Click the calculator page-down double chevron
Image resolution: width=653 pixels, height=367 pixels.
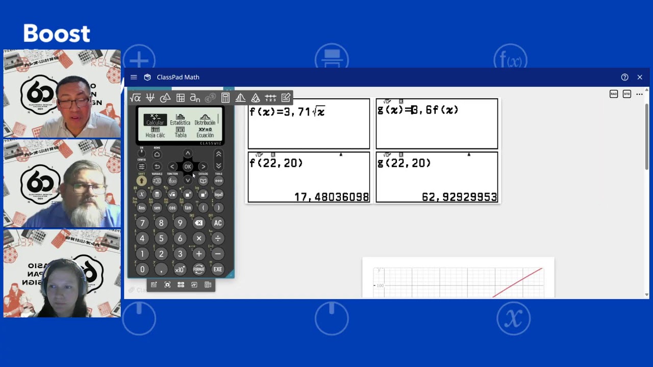(218, 166)
